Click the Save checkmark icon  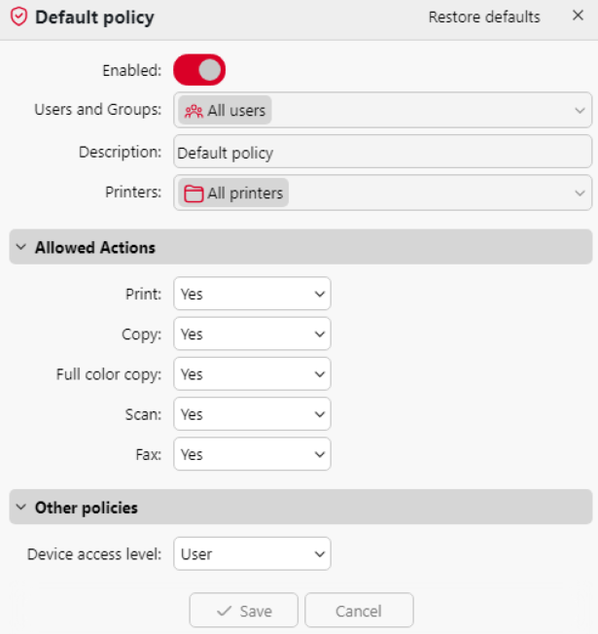point(225,612)
